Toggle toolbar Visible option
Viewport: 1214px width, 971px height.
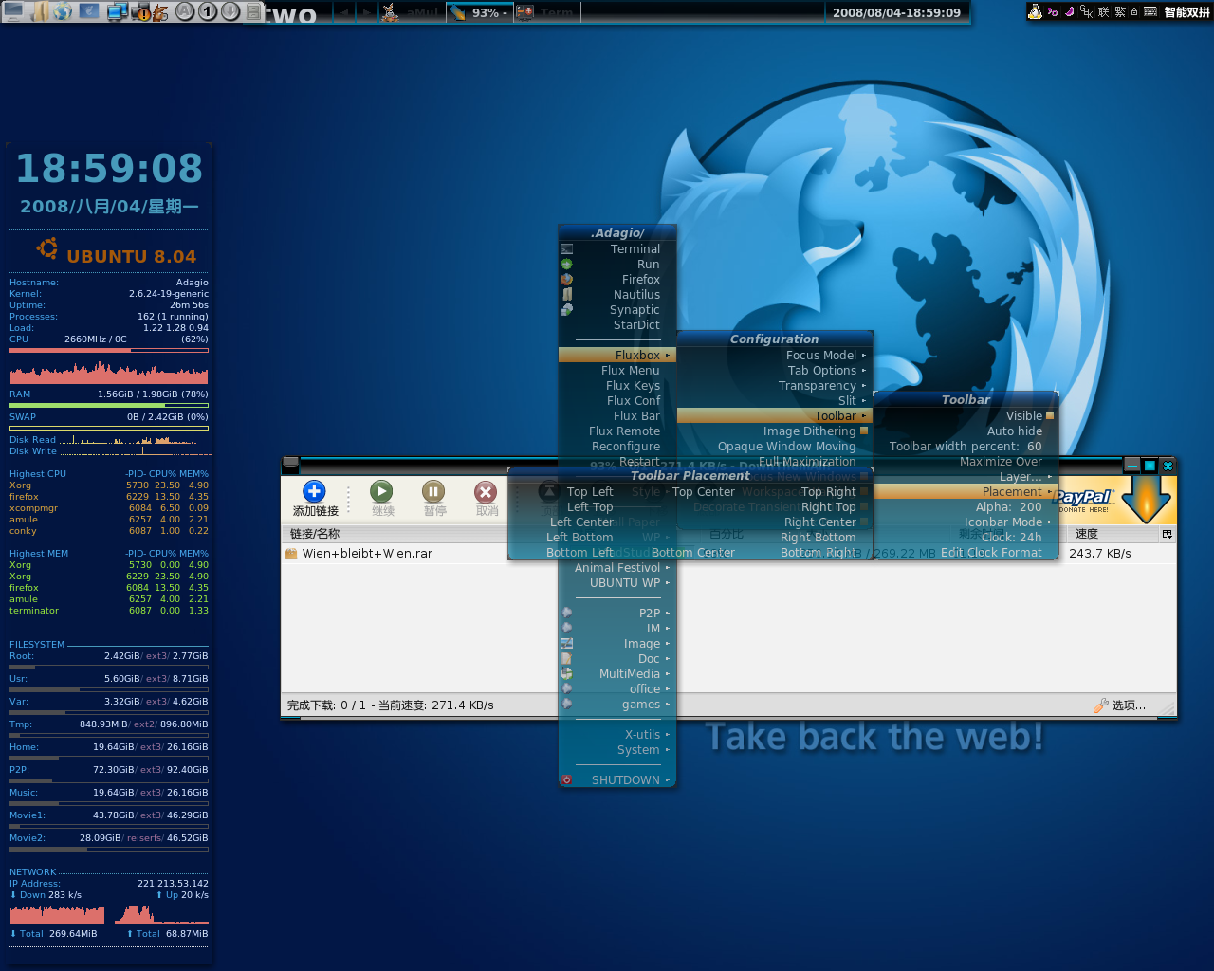tap(966, 415)
